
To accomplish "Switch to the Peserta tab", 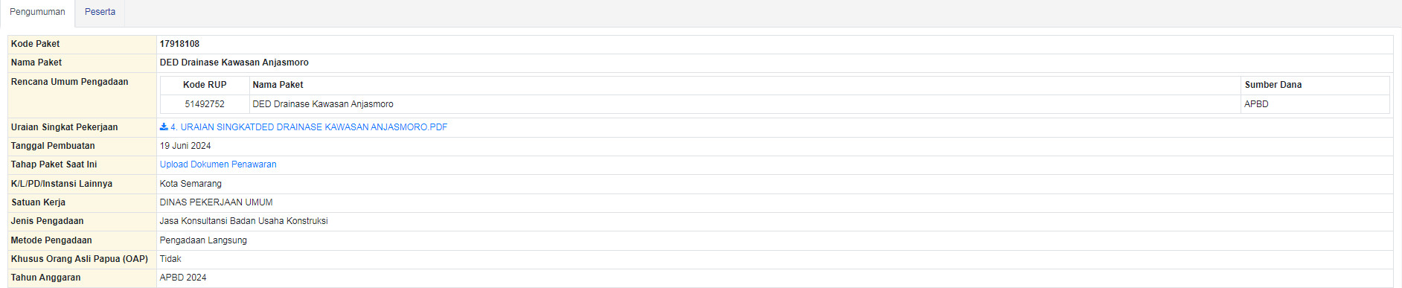I will (100, 12).
